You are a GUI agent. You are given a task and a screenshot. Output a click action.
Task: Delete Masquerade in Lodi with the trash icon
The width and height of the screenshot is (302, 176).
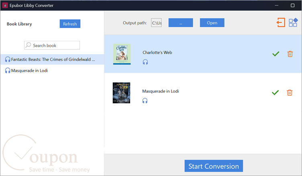coord(290,93)
